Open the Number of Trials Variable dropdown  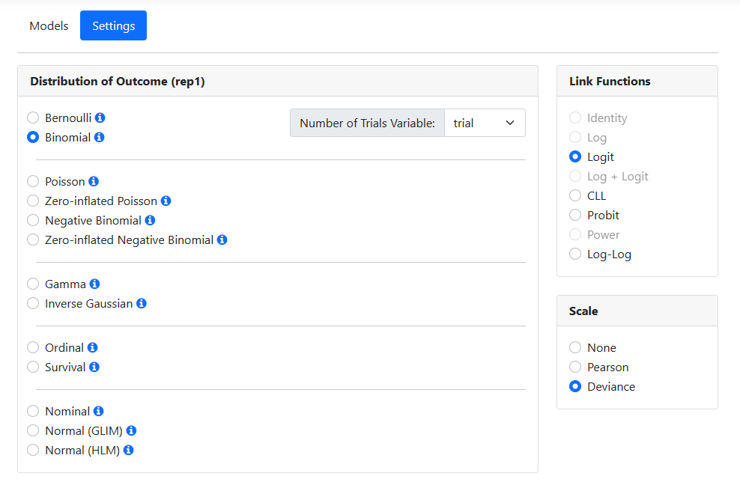pyautogui.click(x=485, y=123)
